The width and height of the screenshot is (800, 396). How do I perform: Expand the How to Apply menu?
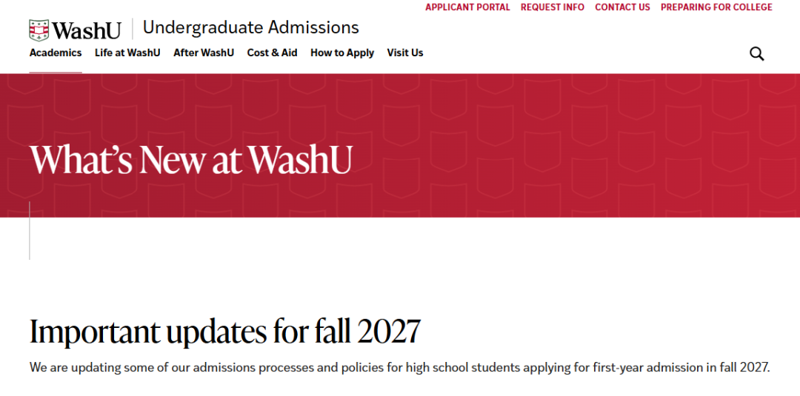(342, 53)
